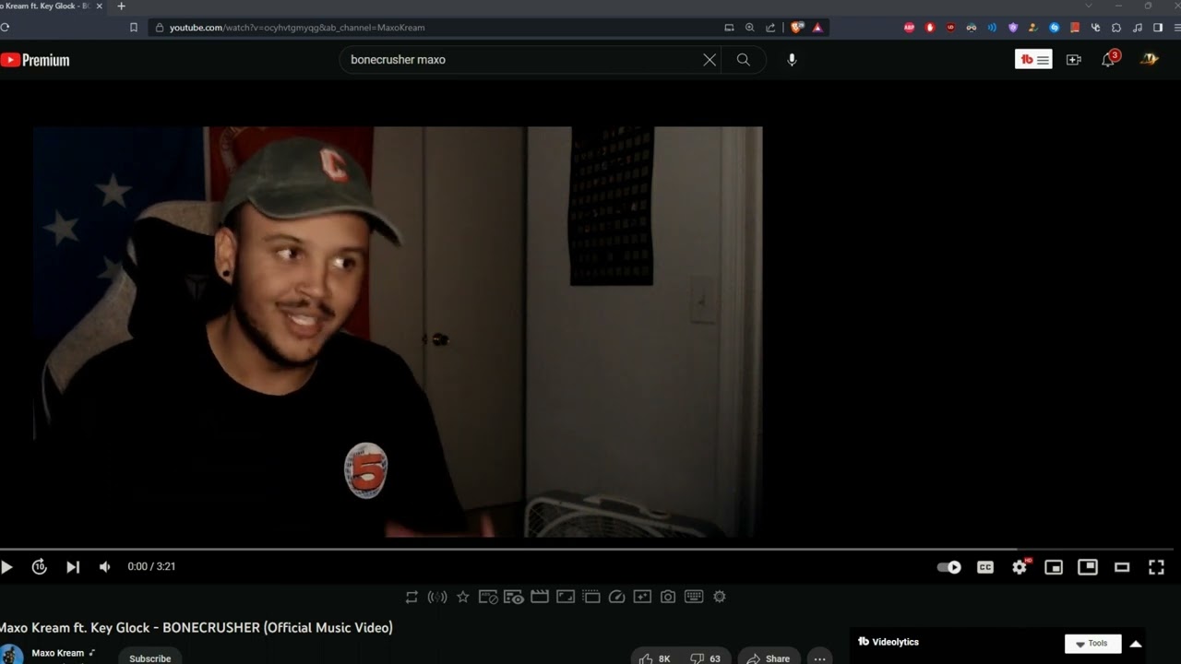Open the playback speed gauge icon
Viewport: 1181px width, 664px height.
click(617, 597)
